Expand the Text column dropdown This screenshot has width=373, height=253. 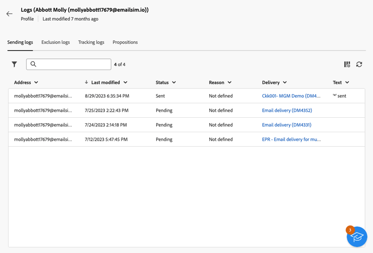(347, 83)
